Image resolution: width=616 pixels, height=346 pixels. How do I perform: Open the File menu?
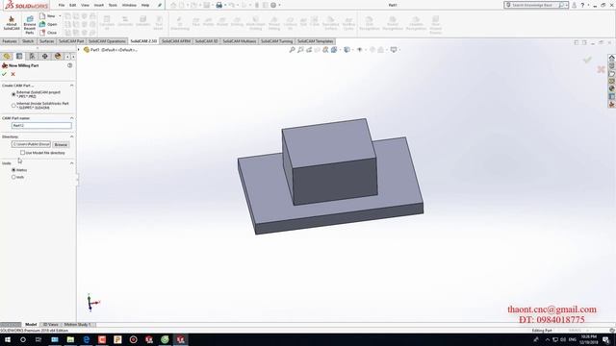point(62,5)
